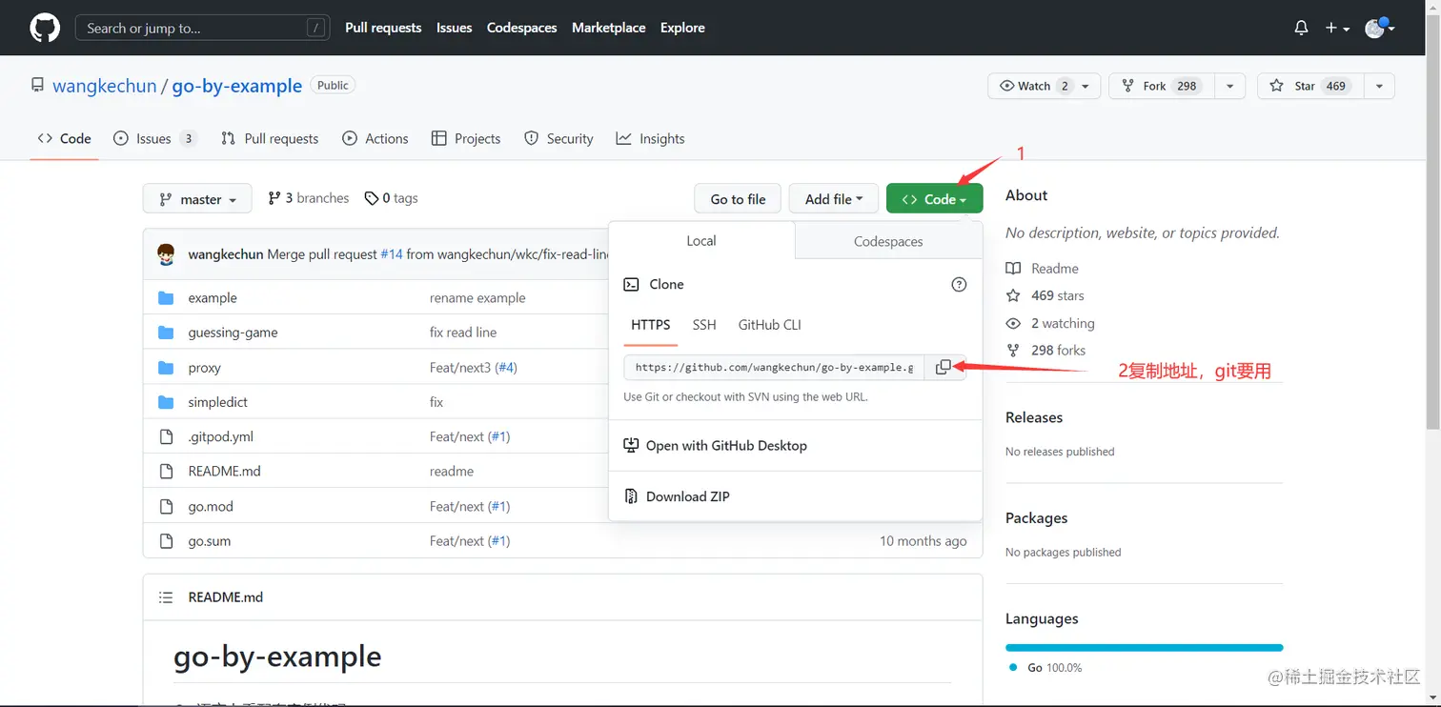Click wangkechun commit author avatar
Viewport: 1441px width, 707px height.
(166, 254)
